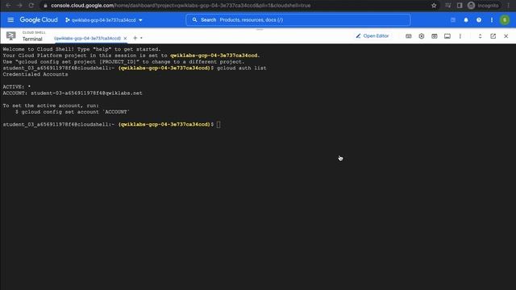Screen dimensions: 516x290
Task: Click 'Credentialed Accounts' line in terminal
Action: point(35,74)
